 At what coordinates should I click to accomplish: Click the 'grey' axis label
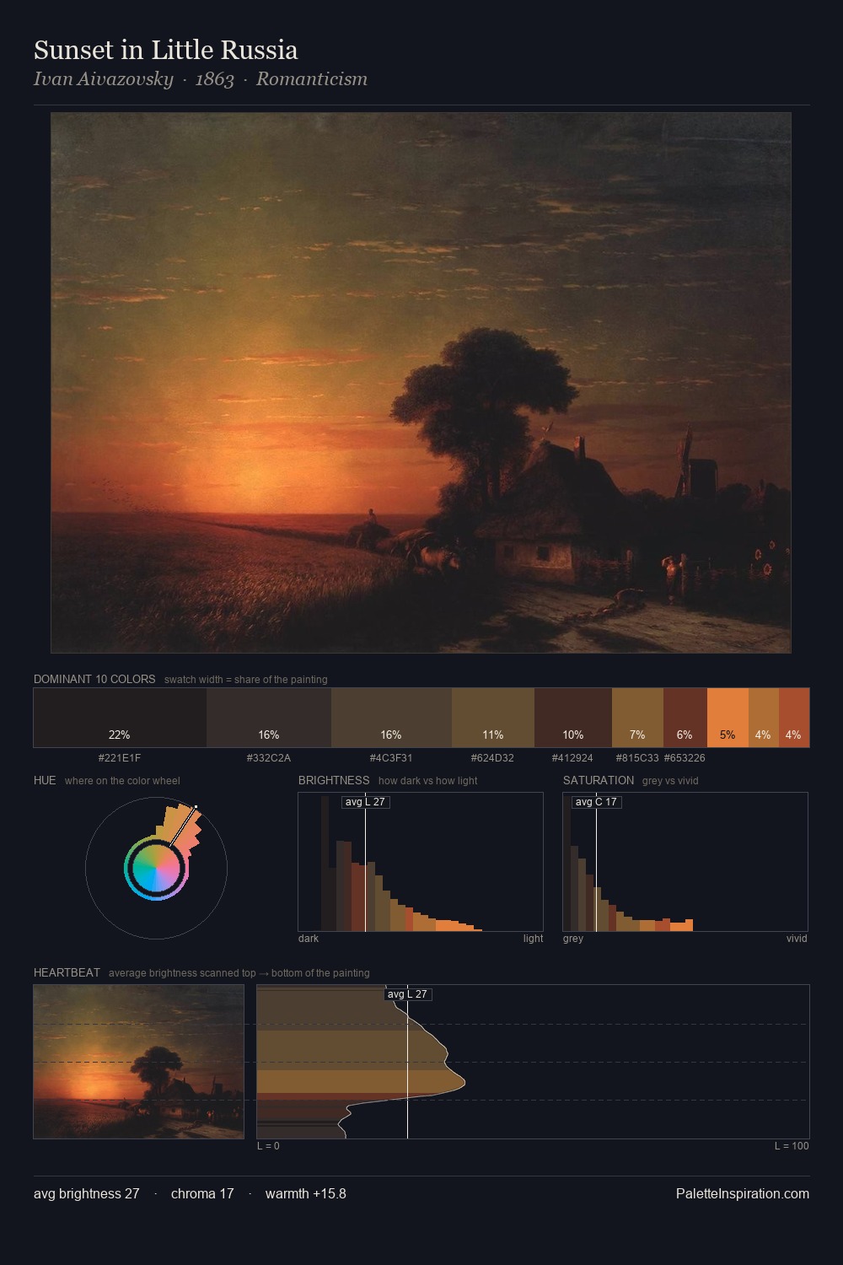tap(573, 939)
